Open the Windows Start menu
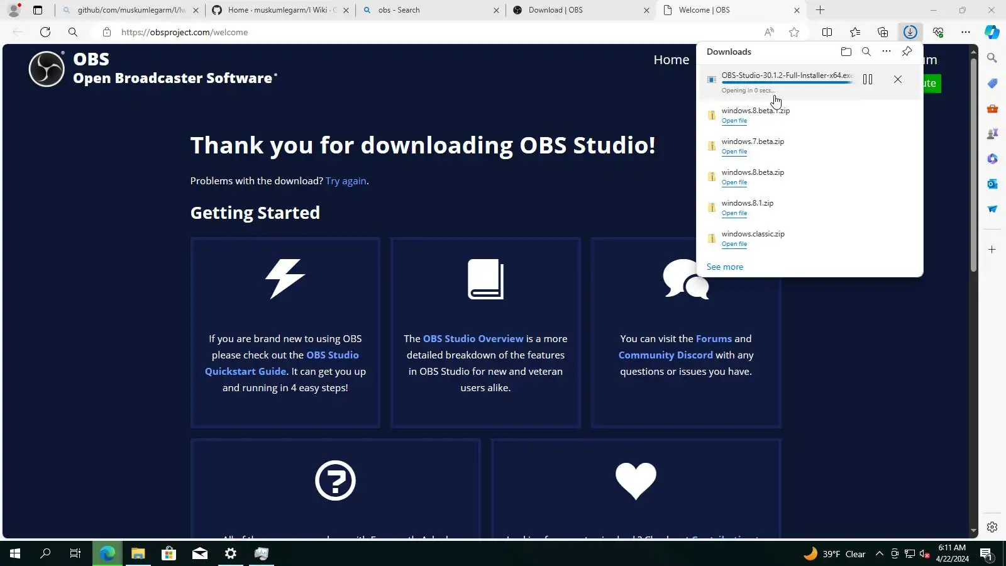 coord(15,553)
